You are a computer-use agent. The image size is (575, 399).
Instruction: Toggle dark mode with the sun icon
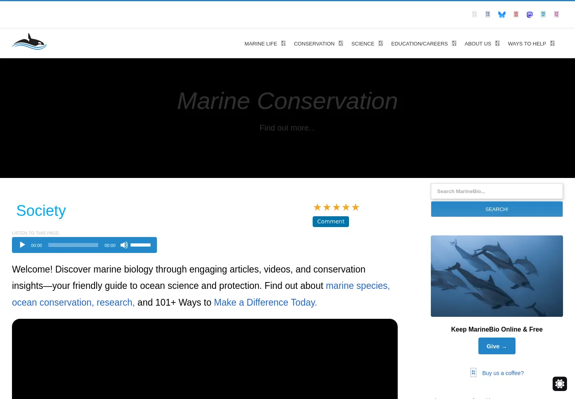tap(560, 384)
